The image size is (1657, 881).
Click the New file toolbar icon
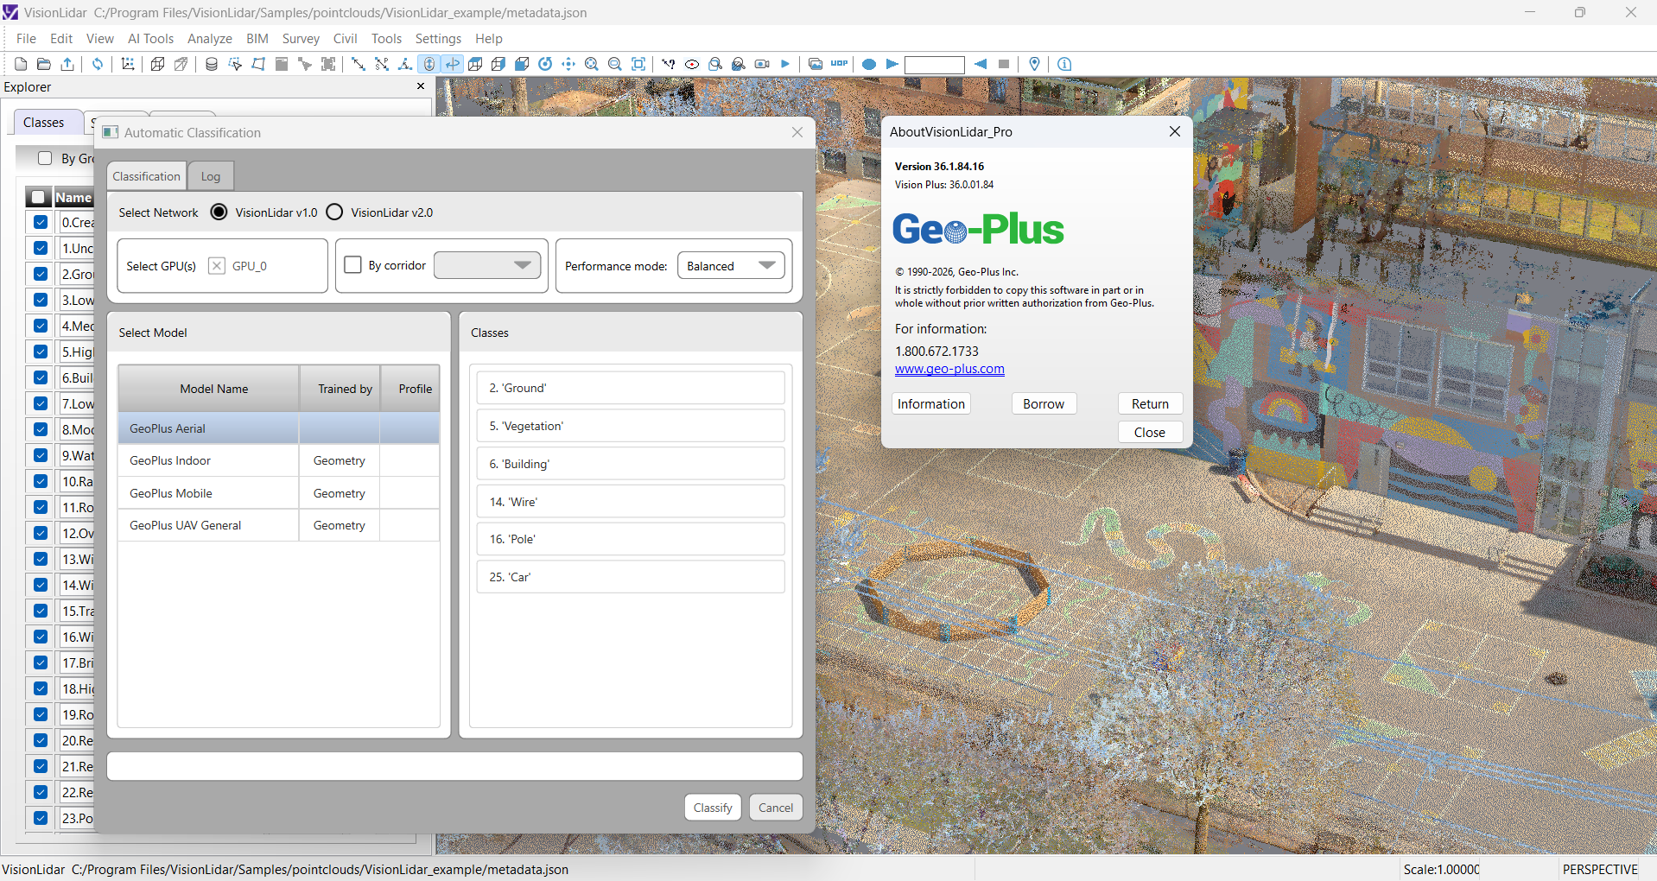[x=21, y=64]
